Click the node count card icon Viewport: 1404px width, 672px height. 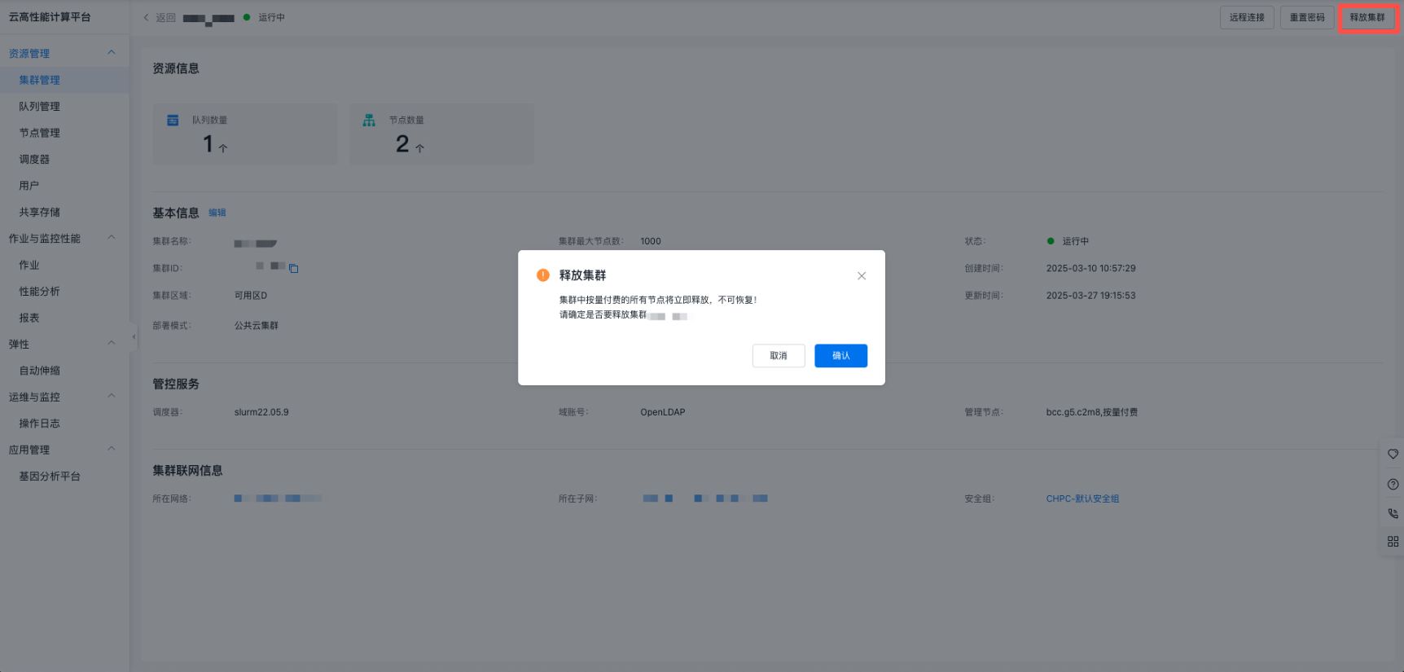[x=369, y=121]
